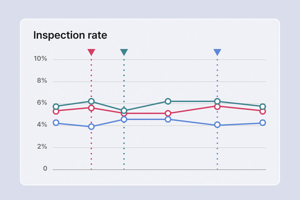Select the leftmost red data point
Image resolution: width=300 pixels, height=200 pixels.
click(x=56, y=111)
